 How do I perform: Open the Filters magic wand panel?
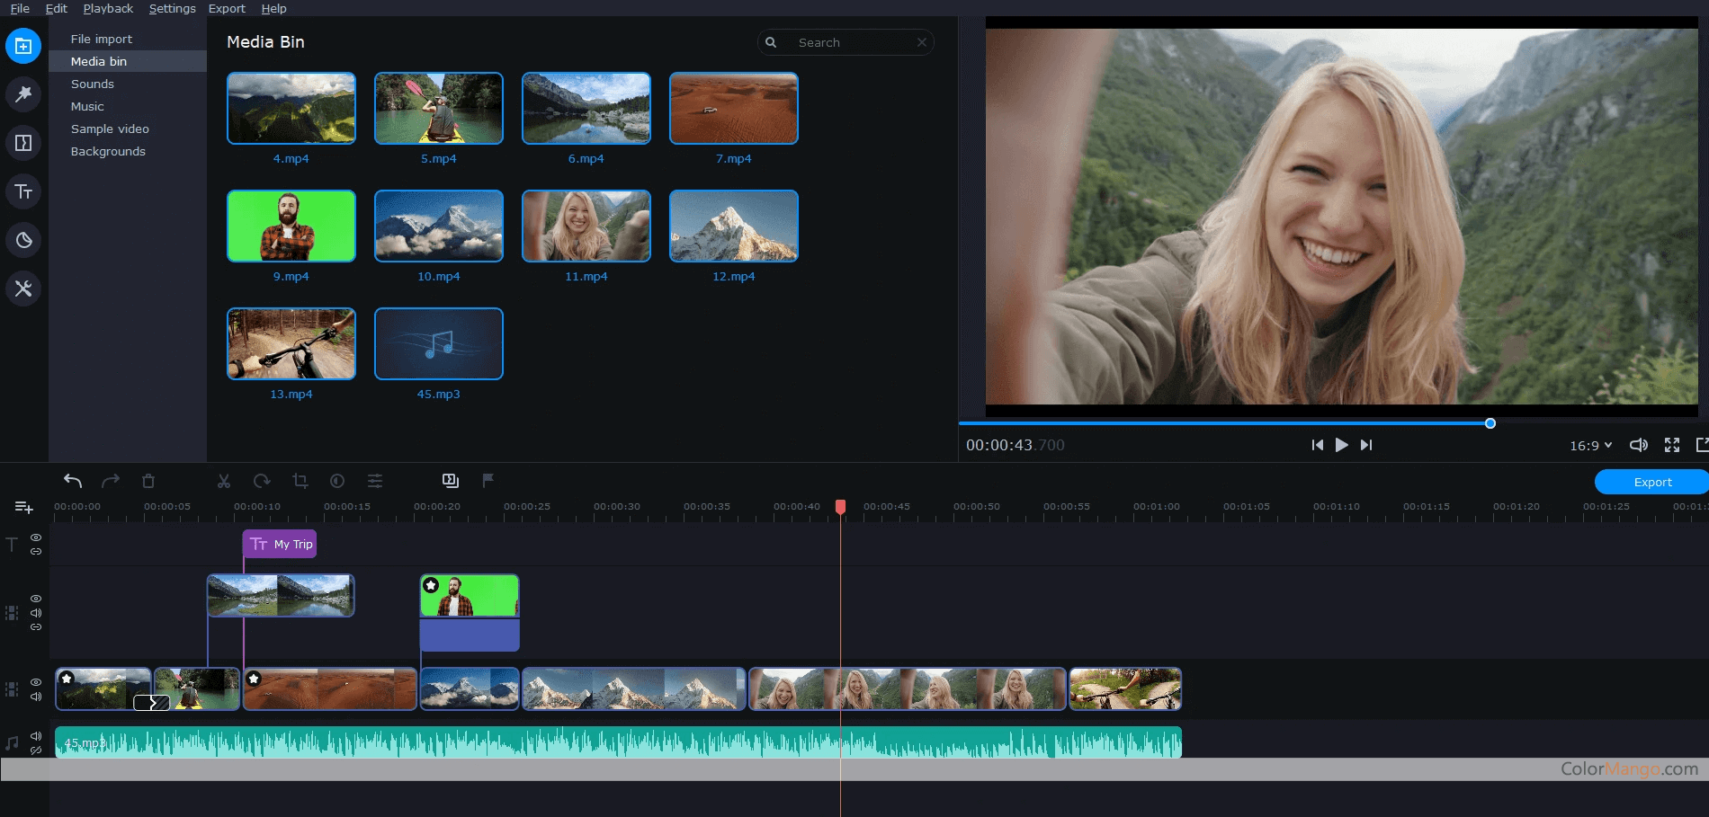(x=23, y=94)
